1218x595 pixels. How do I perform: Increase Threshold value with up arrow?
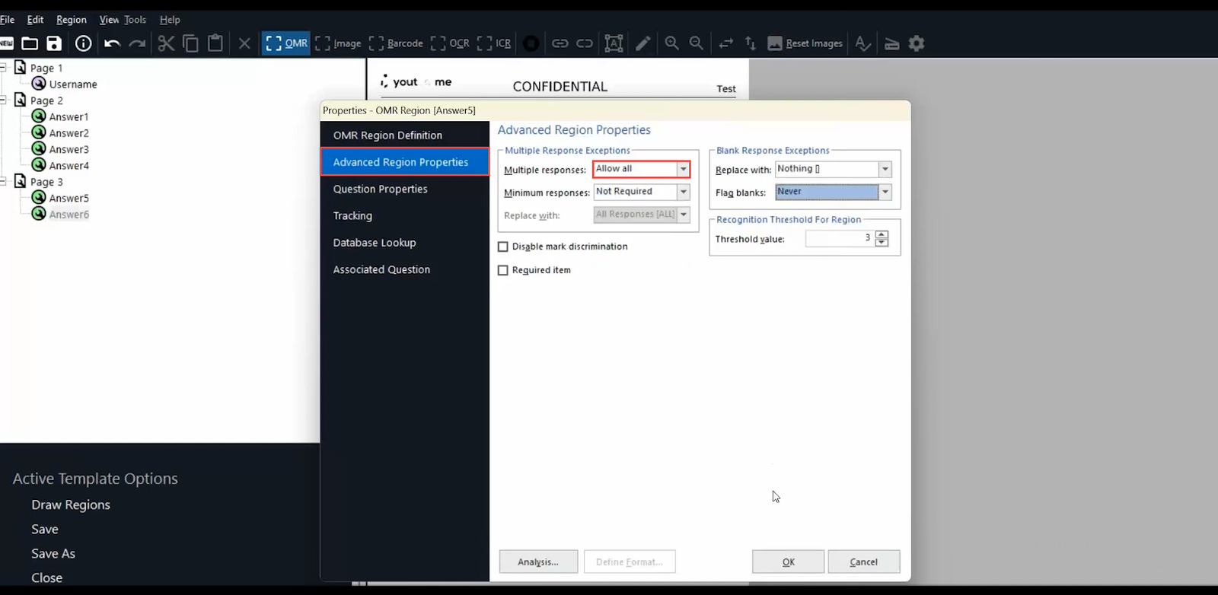coord(882,234)
